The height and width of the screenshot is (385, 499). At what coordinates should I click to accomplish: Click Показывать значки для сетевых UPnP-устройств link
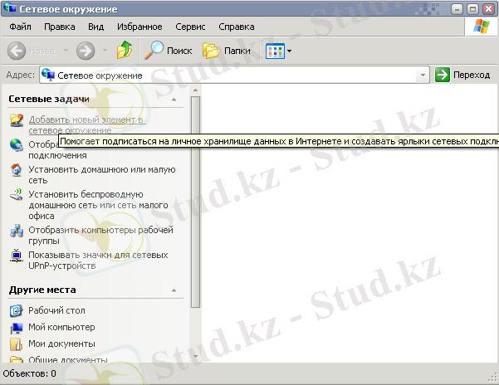[x=98, y=260]
